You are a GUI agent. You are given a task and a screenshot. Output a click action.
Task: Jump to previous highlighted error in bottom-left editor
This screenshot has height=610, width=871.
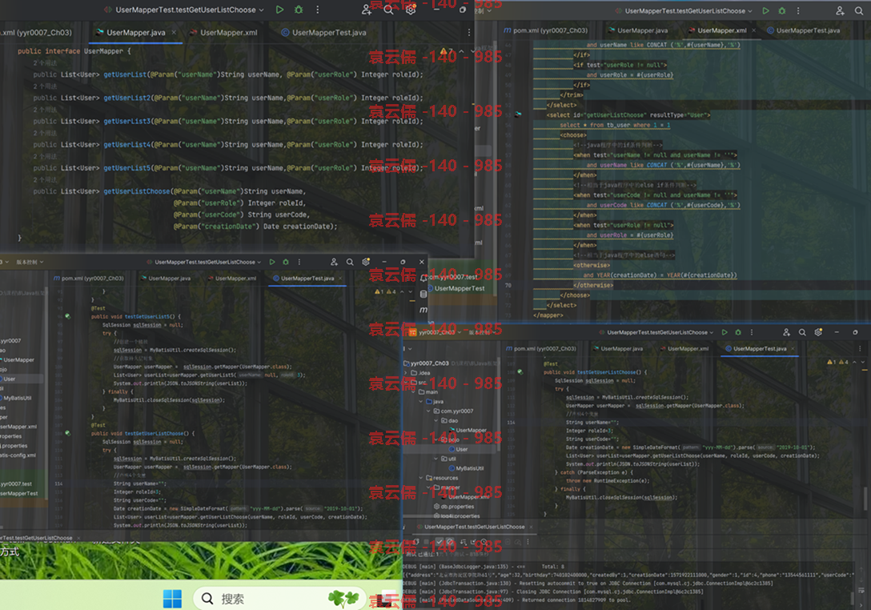tap(402, 291)
